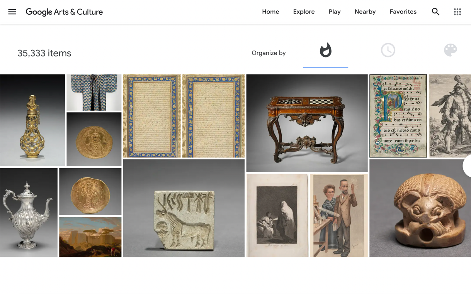
Task: Open the carved stone animal head sculpture
Action: [420, 208]
